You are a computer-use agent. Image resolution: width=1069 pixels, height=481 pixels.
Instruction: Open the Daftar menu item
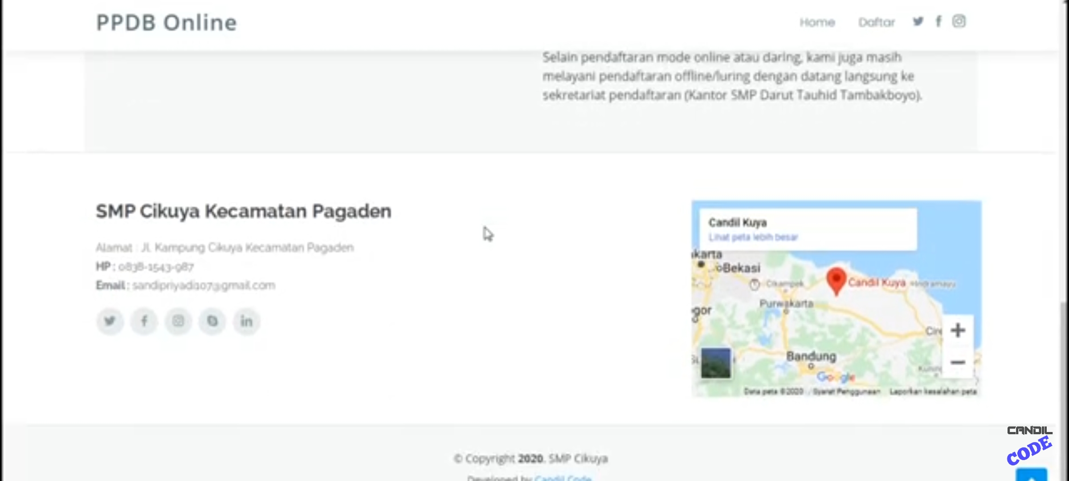[877, 22]
